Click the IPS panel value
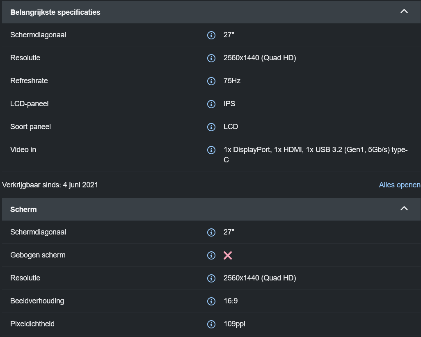The height and width of the screenshot is (337, 421). (229, 104)
